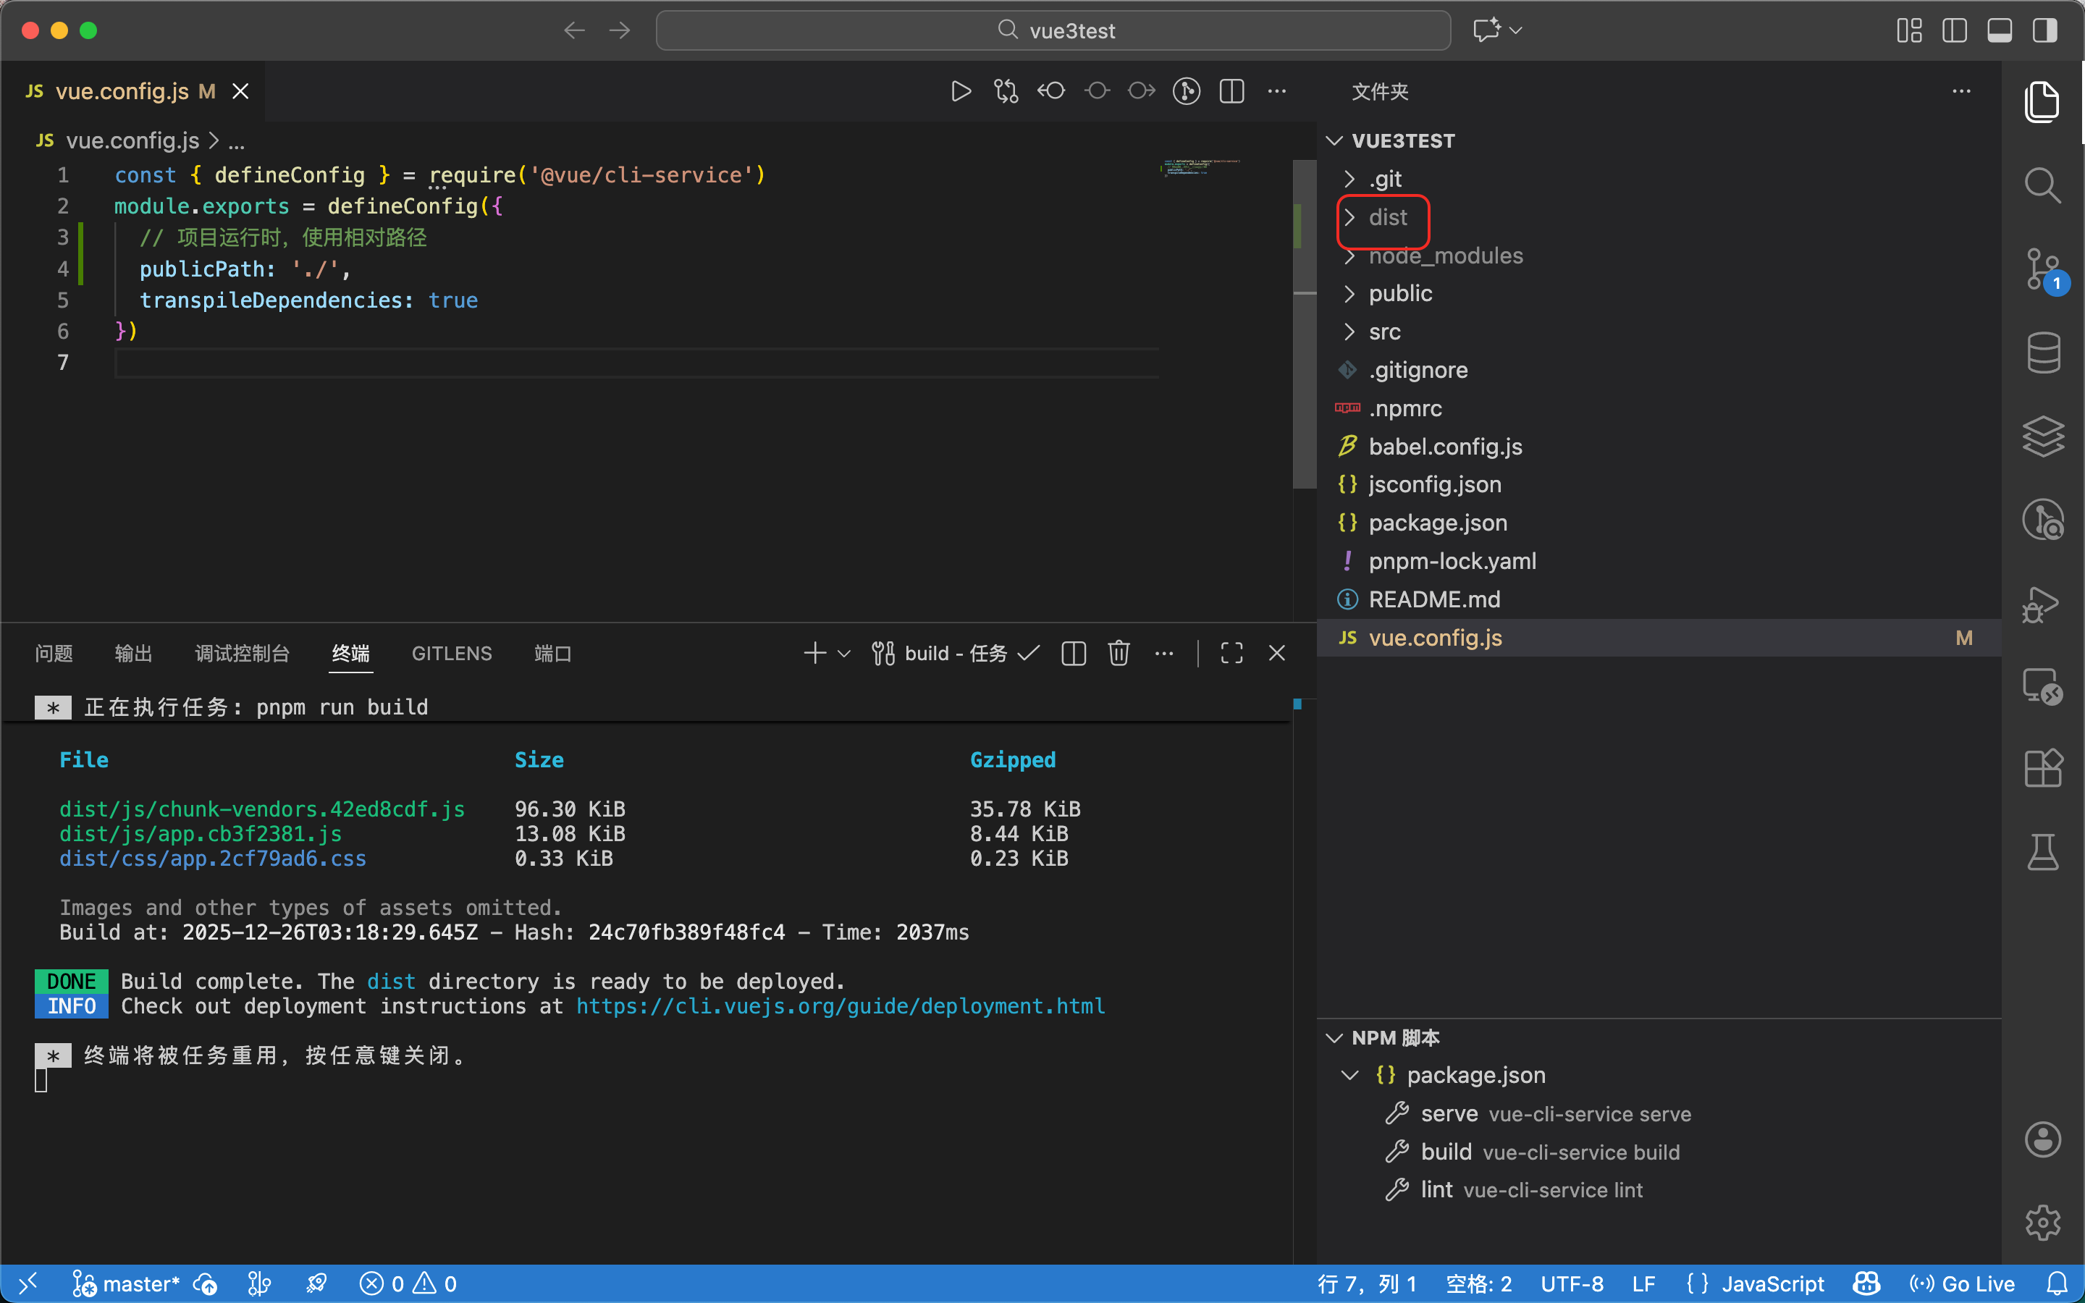Open the Search view in activity bar
This screenshot has height=1303, width=2085.
[x=2042, y=185]
